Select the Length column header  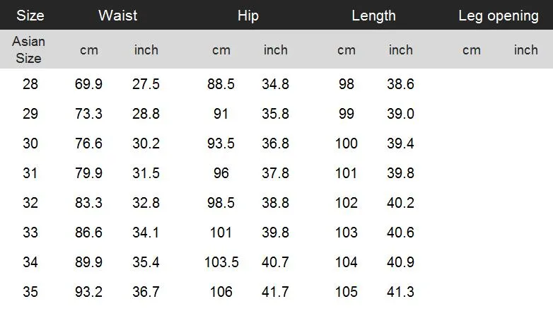[x=373, y=16]
